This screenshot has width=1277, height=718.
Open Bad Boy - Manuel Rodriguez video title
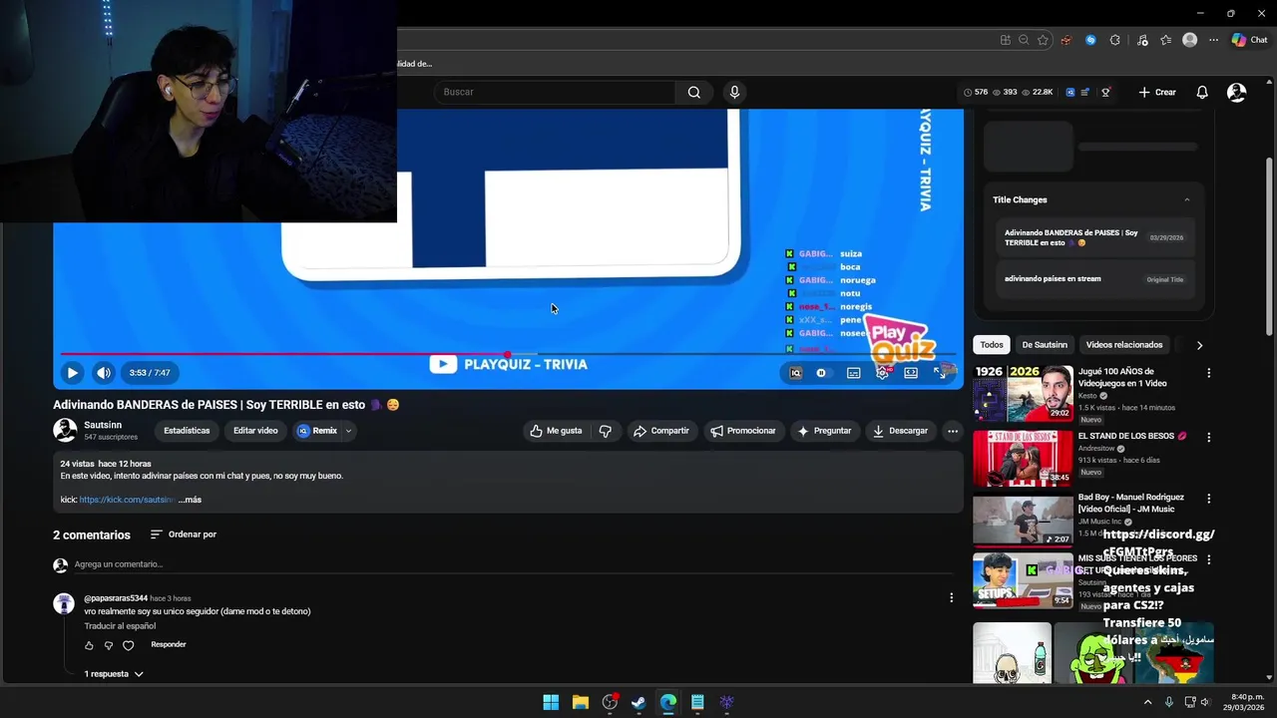pyautogui.click(x=1131, y=503)
